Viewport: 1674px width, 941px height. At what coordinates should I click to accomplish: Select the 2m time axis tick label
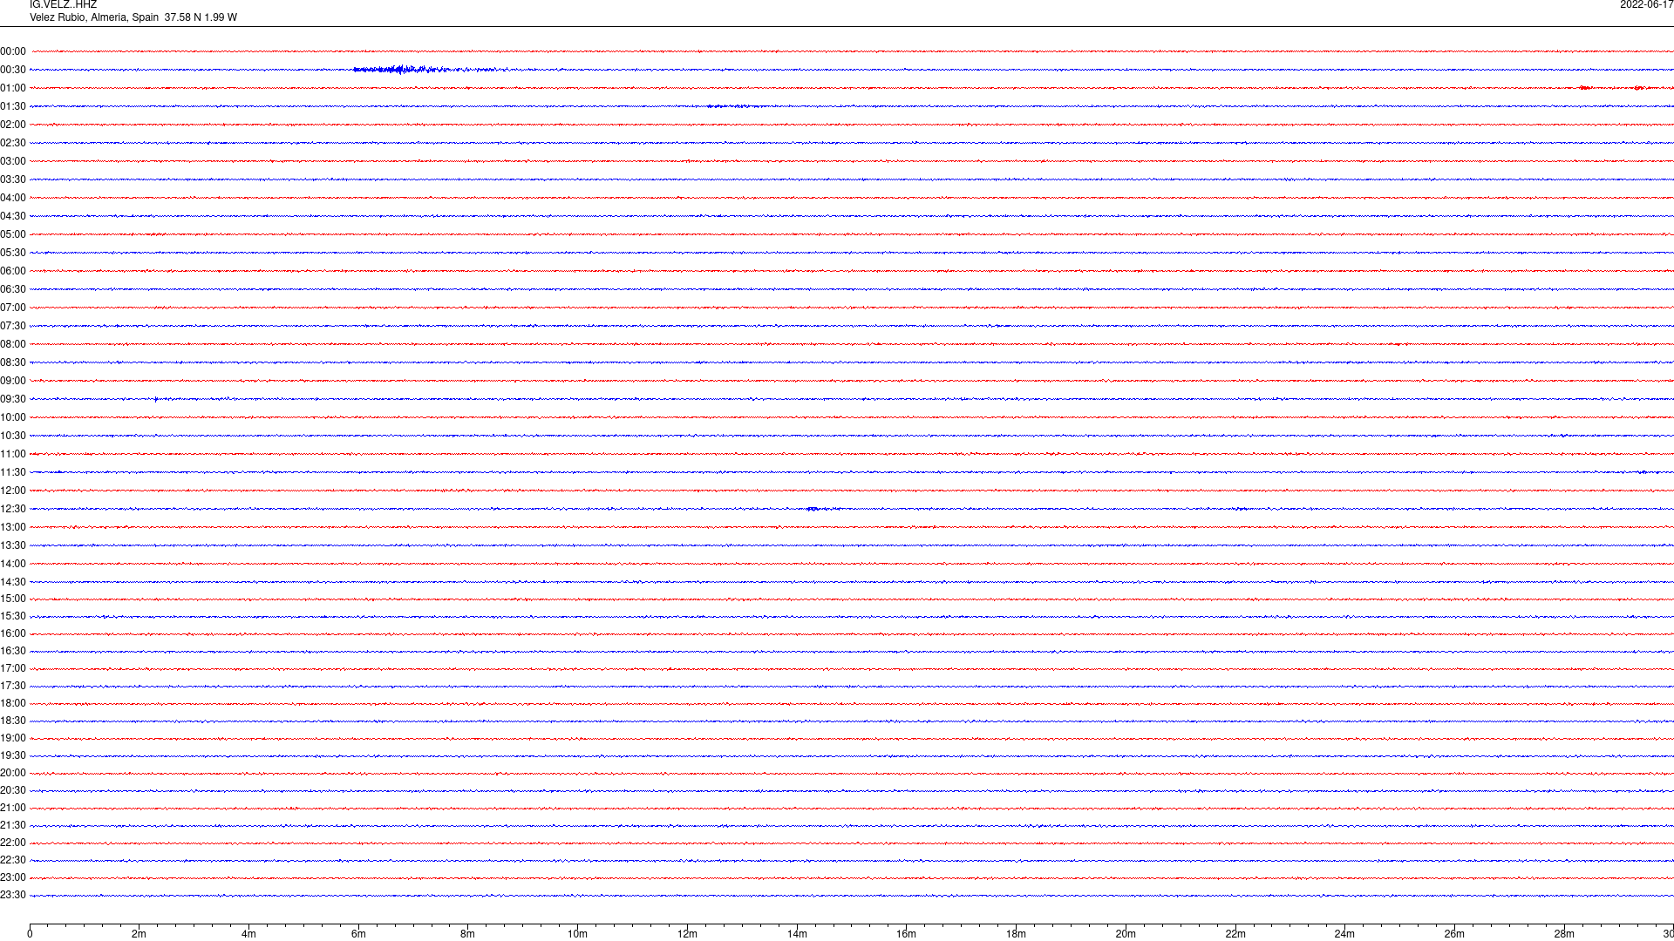(x=139, y=934)
